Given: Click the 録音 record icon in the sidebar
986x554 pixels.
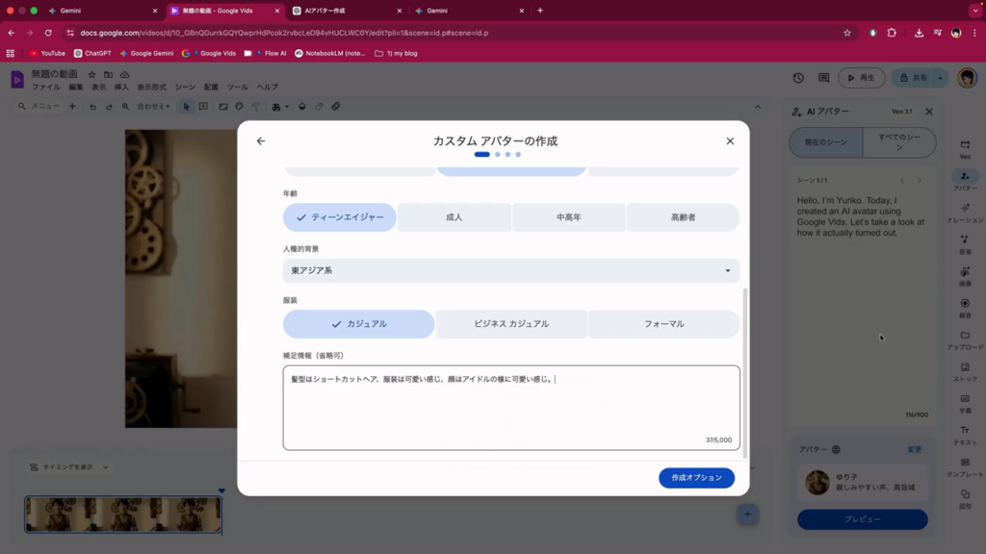Looking at the screenshot, I should pyautogui.click(x=965, y=308).
